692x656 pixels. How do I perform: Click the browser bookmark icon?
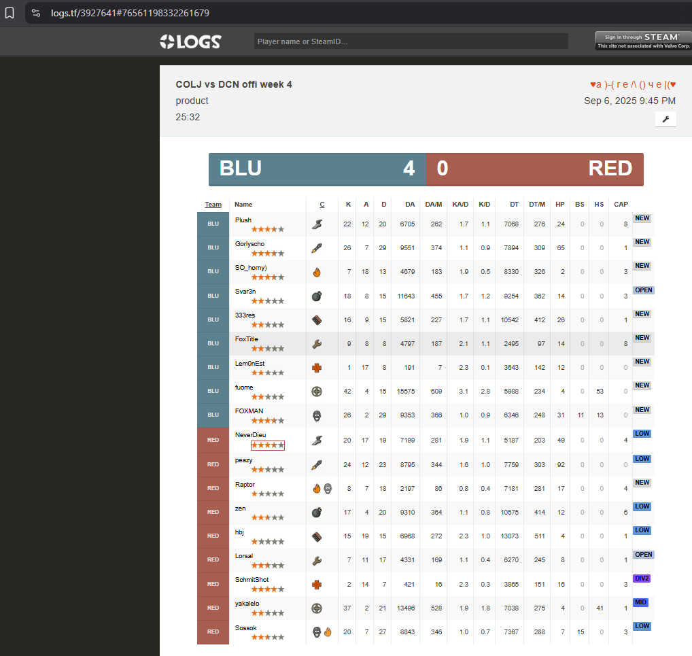pos(10,13)
